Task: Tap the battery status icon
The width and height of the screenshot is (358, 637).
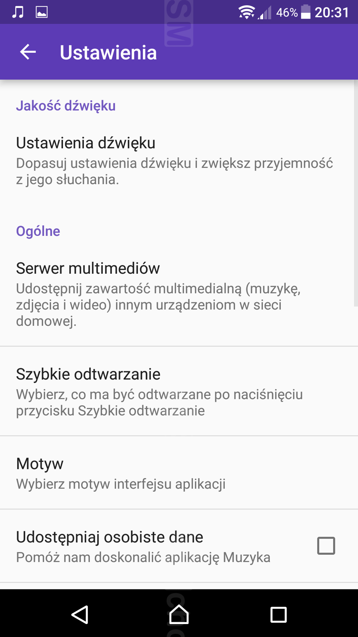Action: tap(306, 12)
